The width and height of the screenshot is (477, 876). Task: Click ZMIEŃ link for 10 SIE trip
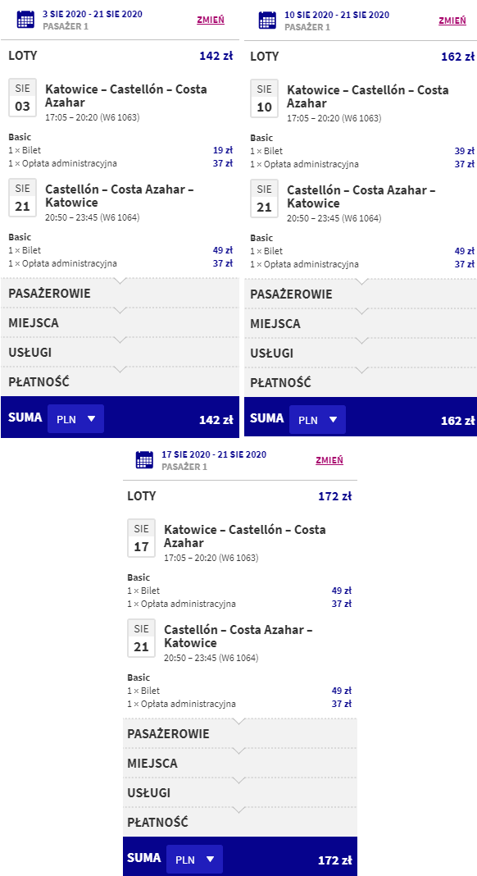click(x=452, y=21)
